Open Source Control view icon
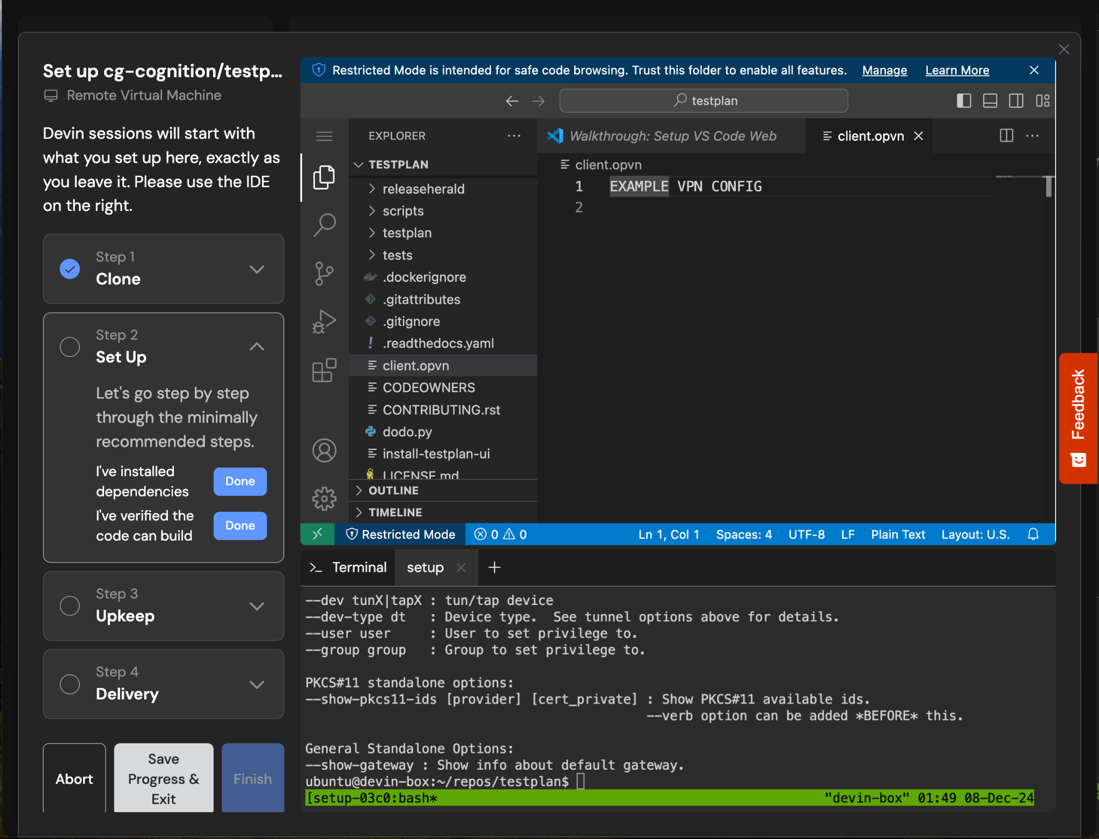 [324, 273]
